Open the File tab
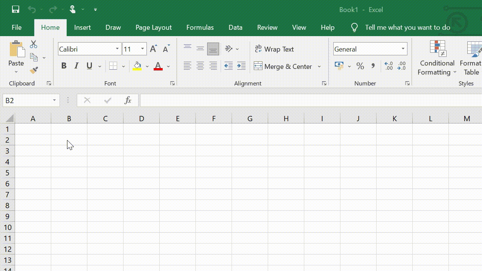 (17, 27)
